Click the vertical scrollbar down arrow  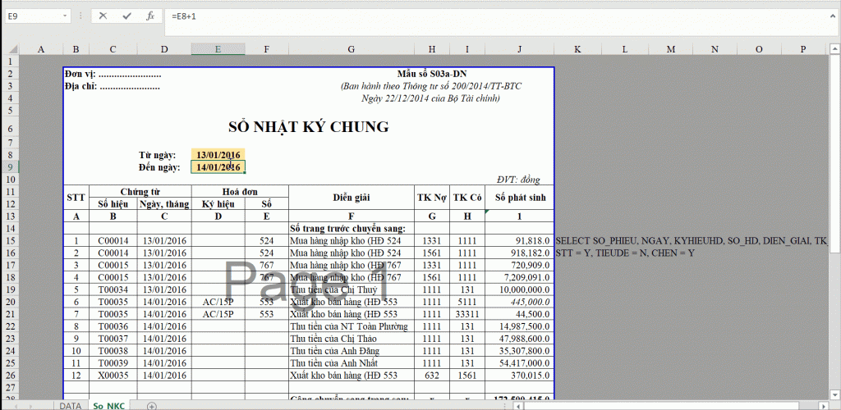835,394
